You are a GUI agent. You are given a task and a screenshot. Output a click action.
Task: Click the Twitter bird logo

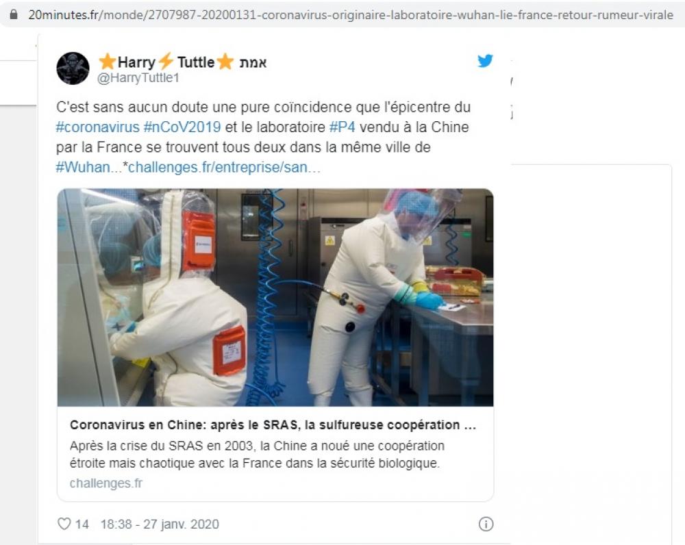pyautogui.click(x=485, y=61)
